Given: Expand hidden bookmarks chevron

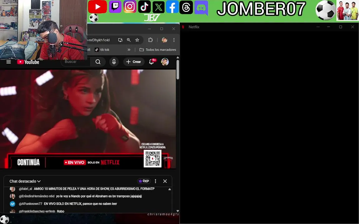Looking at the screenshot, I should (x=129, y=49).
